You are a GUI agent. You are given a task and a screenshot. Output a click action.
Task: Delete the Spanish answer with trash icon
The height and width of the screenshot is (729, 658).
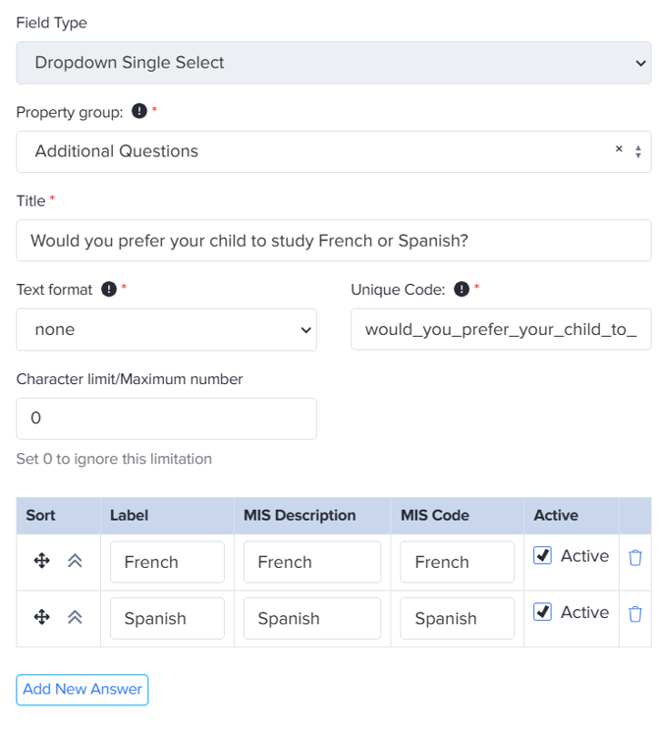click(635, 614)
